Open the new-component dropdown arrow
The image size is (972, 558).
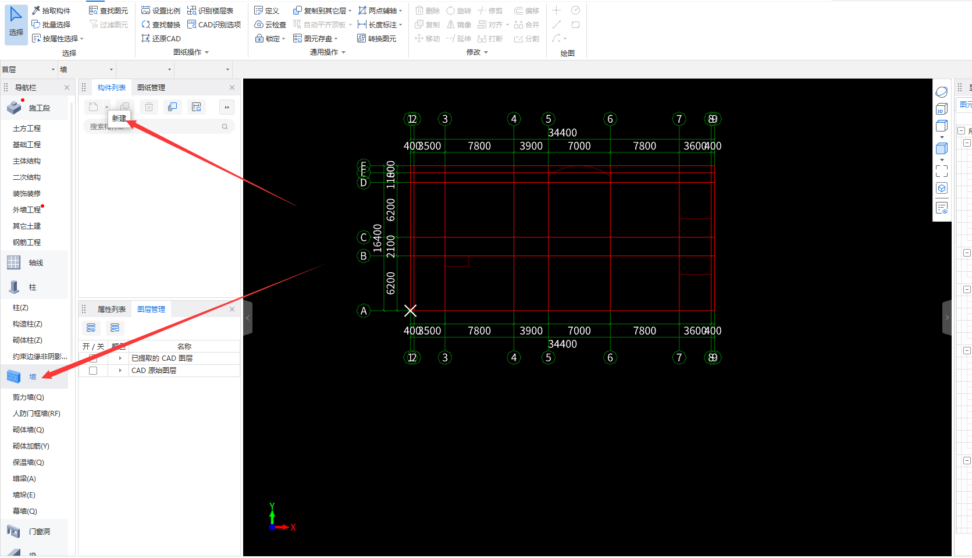[107, 107]
